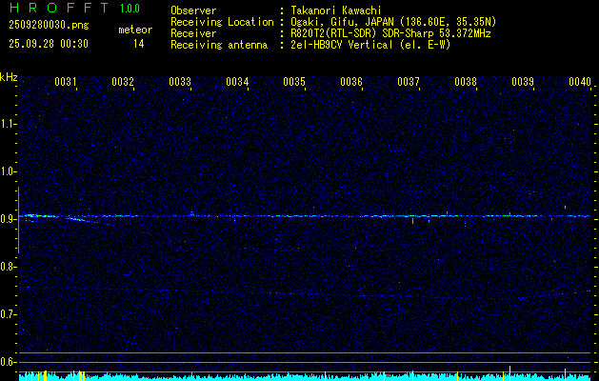
Task: Click antenna info 2el-HB9CV Vertical
Action: (370, 45)
